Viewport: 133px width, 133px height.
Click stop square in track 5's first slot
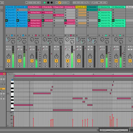[x=54, y=10]
